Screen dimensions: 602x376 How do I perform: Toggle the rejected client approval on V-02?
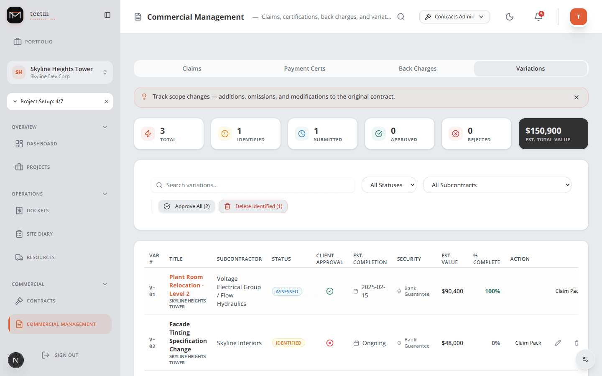pos(330,343)
